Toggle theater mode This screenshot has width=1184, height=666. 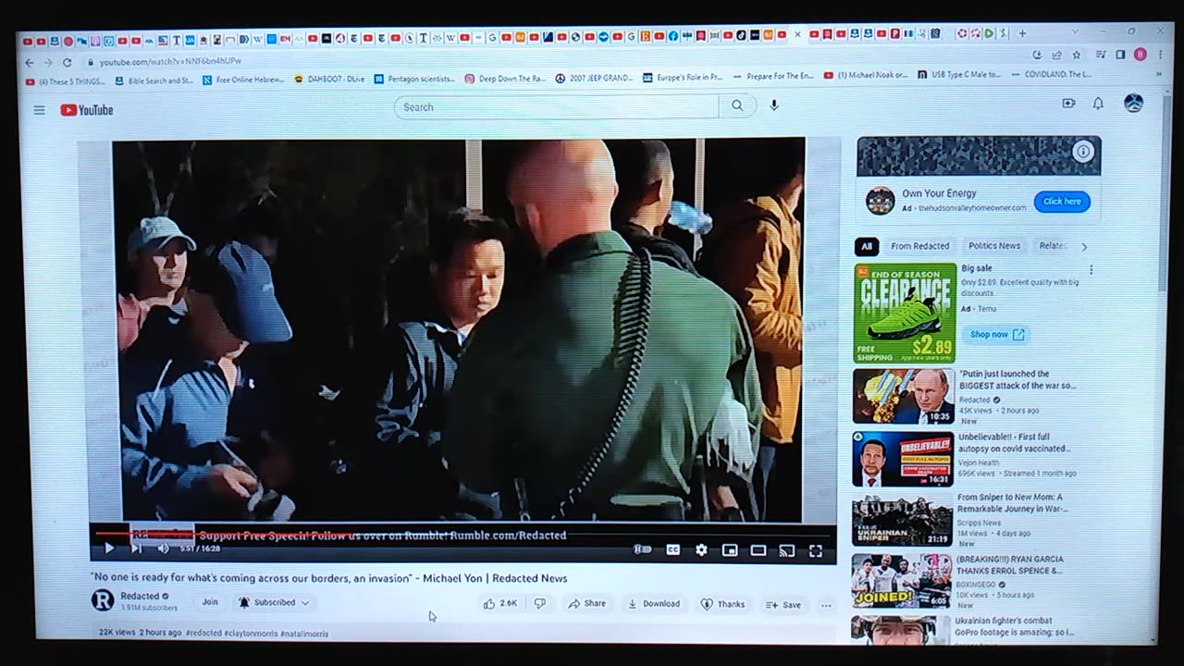coord(758,550)
